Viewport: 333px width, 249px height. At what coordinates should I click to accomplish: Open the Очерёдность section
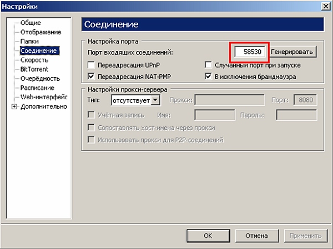click(x=39, y=79)
